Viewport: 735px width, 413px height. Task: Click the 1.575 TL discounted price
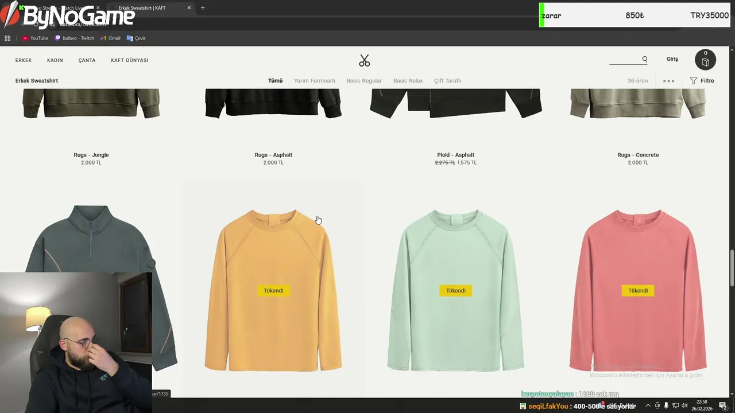pyautogui.click(x=467, y=163)
